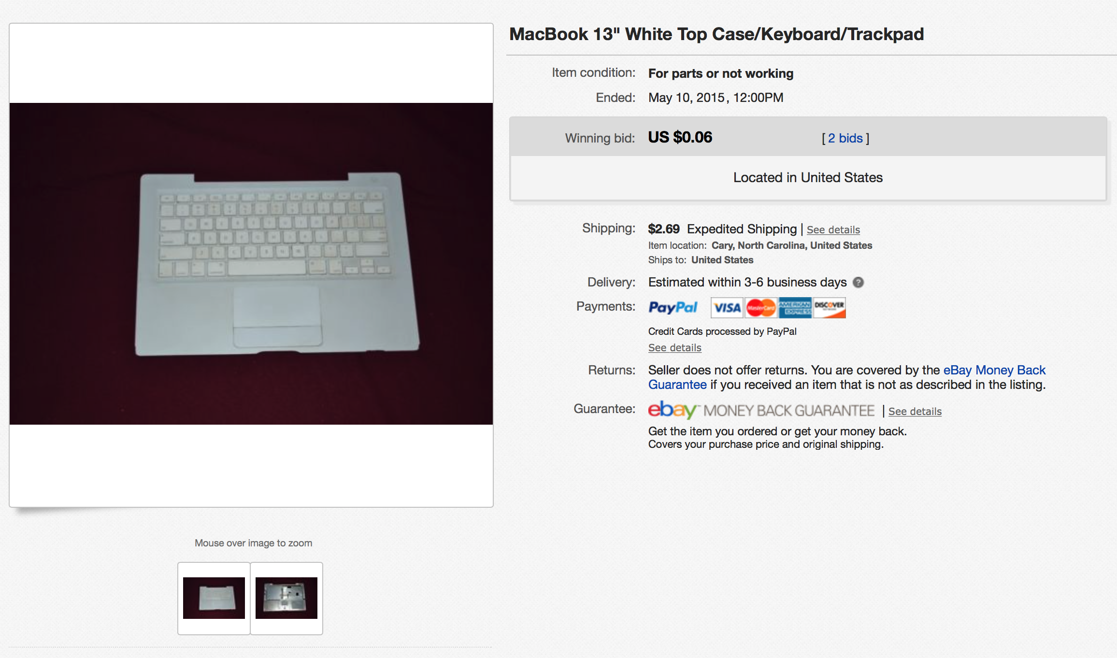Click the Visa card icon
This screenshot has height=658, width=1117.
[727, 308]
